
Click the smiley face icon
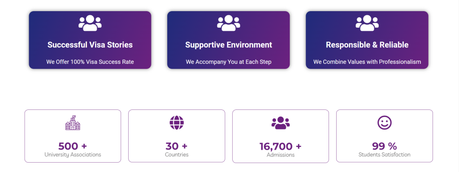coord(384,123)
